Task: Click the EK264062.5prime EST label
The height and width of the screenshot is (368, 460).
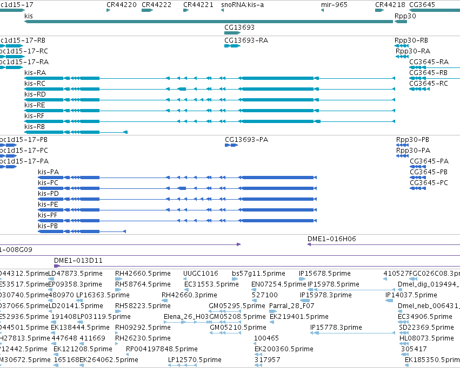Action: (109, 359)
